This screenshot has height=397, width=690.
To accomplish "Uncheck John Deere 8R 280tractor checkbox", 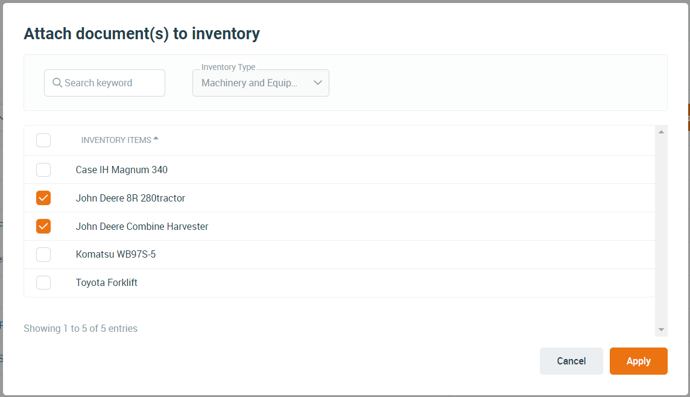I will tap(43, 198).
